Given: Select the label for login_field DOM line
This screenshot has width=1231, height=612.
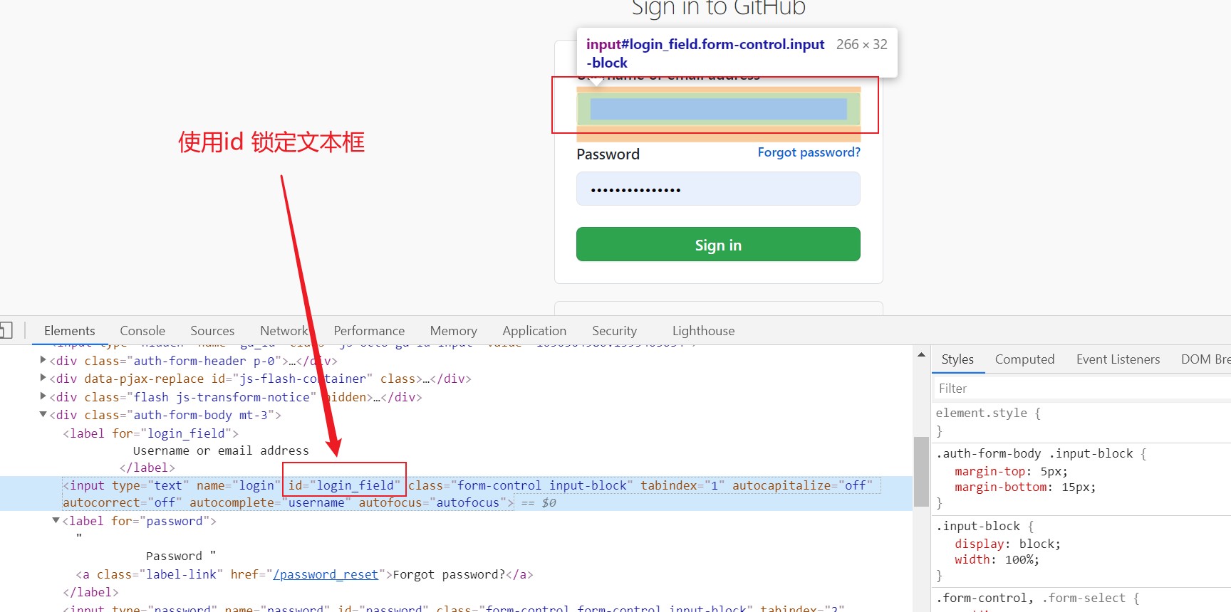Looking at the screenshot, I should tap(150, 433).
